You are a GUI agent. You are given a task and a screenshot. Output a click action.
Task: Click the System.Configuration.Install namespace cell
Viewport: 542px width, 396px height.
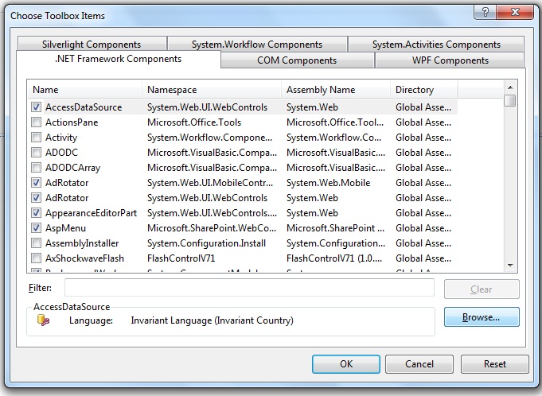click(x=206, y=243)
